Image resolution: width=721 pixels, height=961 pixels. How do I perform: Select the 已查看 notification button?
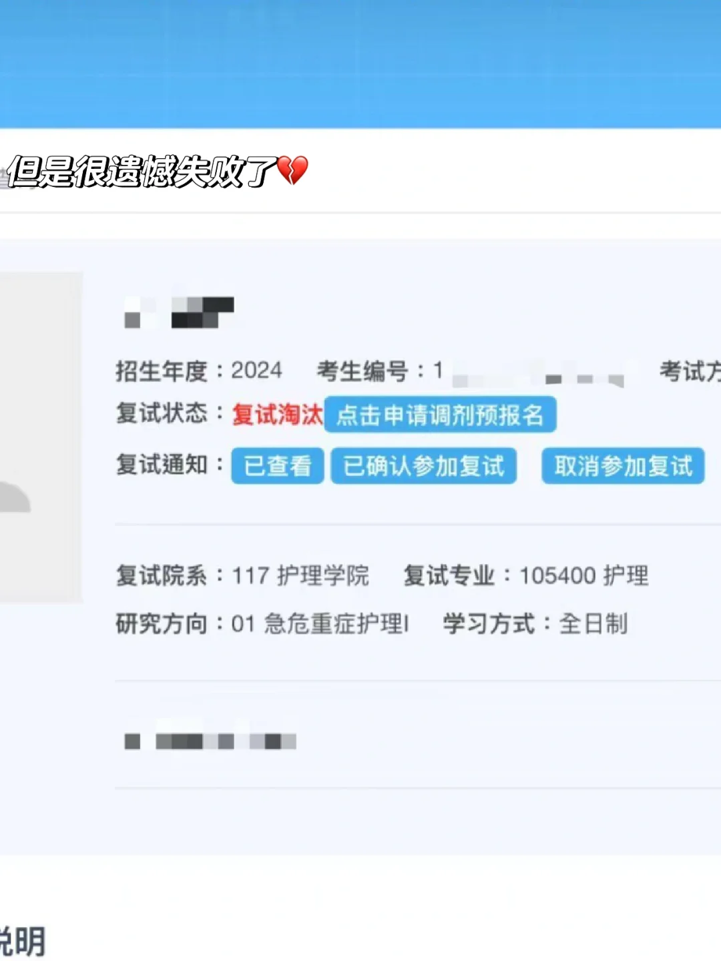coord(277,465)
